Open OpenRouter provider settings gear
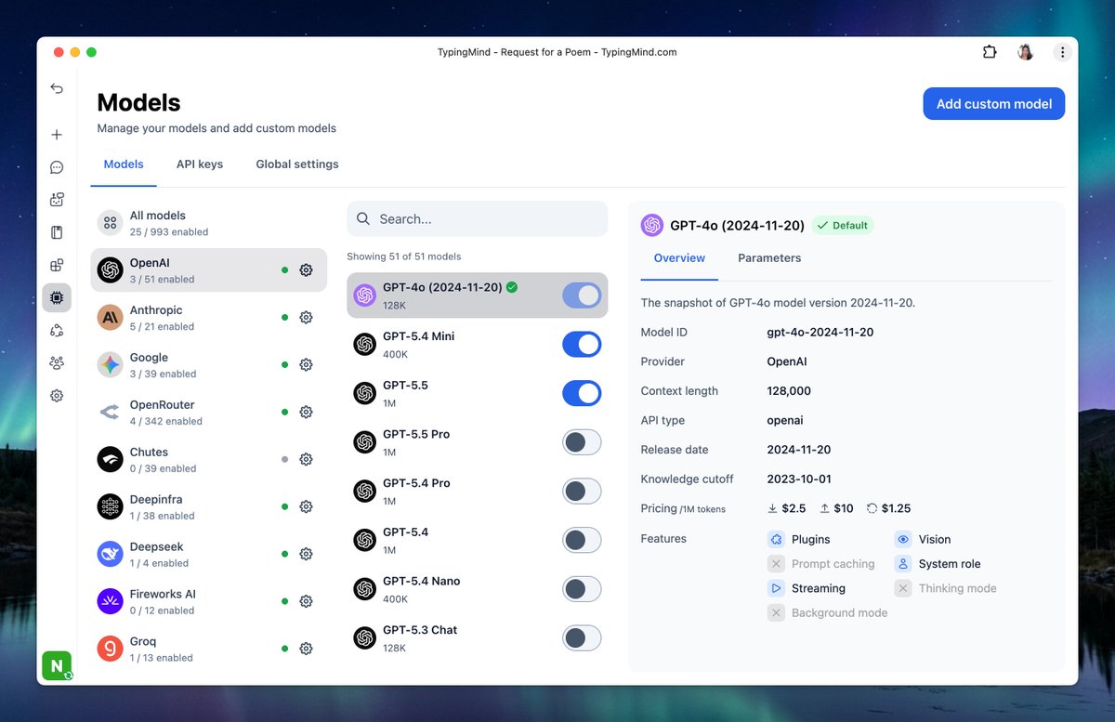 point(306,412)
